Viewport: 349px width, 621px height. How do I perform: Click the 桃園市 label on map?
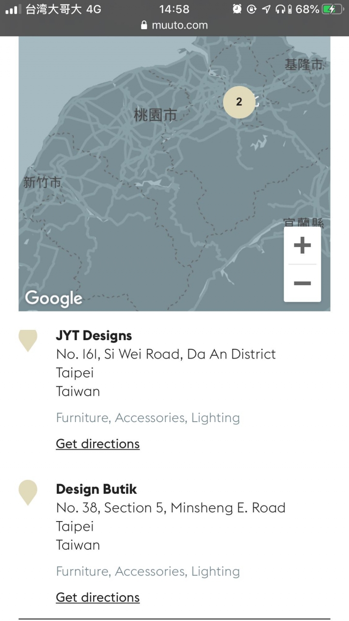pos(155,115)
